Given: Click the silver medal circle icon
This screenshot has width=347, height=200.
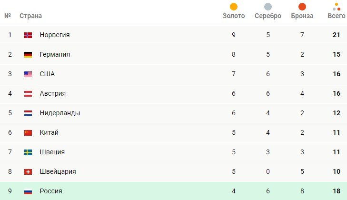Looking at the screenshot, I should click(268, 7).
